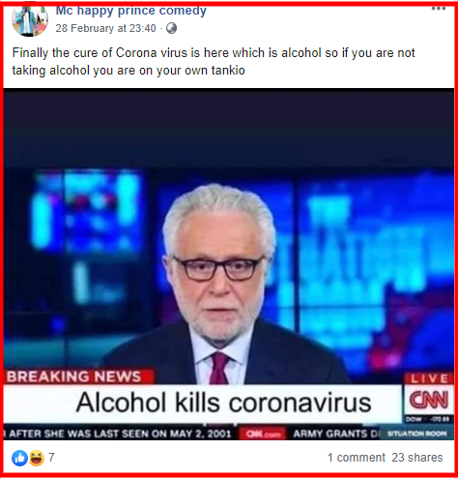Screen dimensions: 458x479
Task: Open the list of 7 reactions
Action: click(51, 458)
